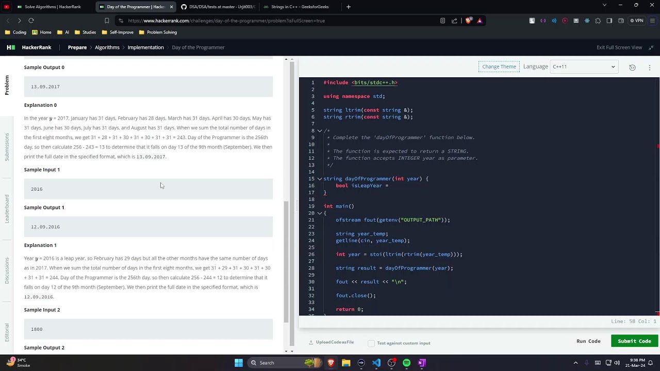This screenshot has width=660, height=371.
Task: Open Spotify from the taskbar
Action: [407, 363]
